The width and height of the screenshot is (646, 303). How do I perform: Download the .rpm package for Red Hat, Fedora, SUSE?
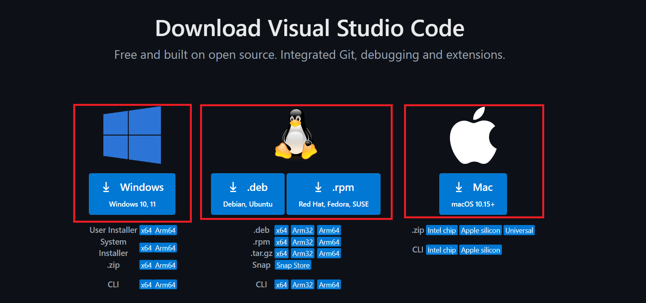pyautogui.click(x=334, y=194)
